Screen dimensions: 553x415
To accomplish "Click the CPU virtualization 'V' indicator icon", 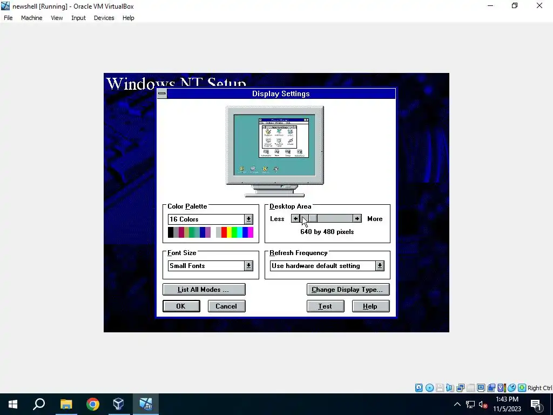I will click(x=501, y=388).
